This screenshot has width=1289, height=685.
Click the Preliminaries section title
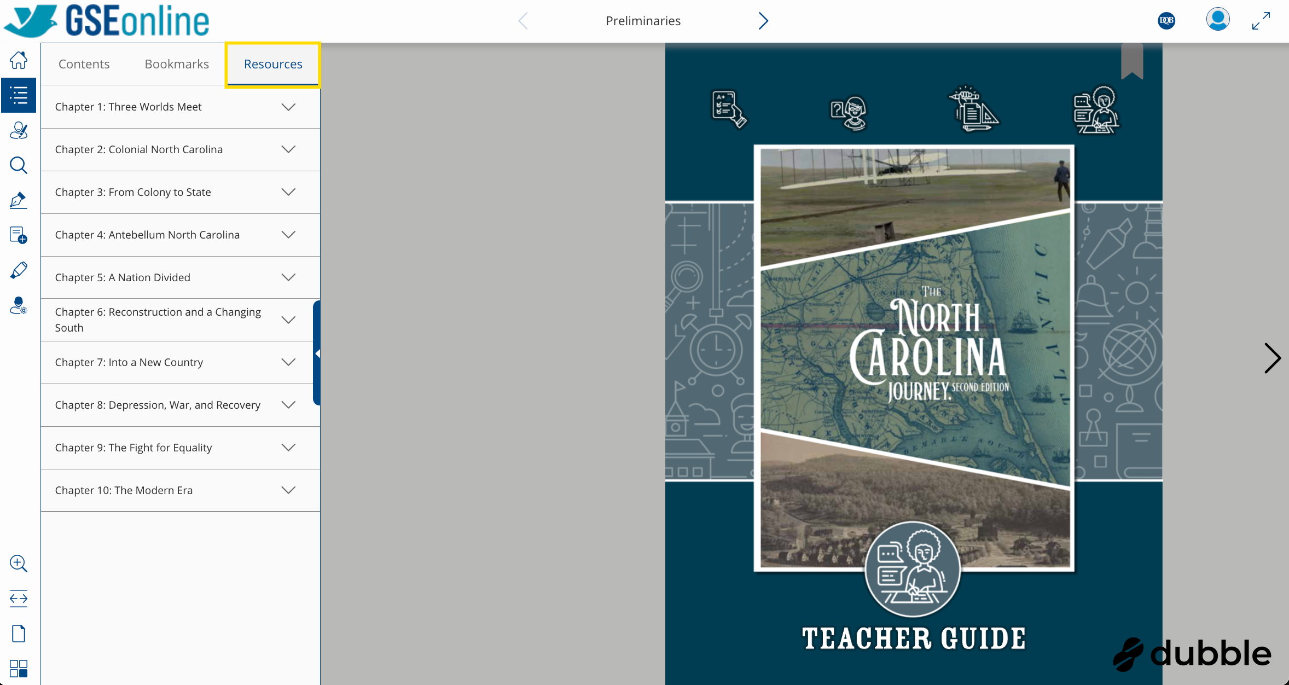pos(643,21)
